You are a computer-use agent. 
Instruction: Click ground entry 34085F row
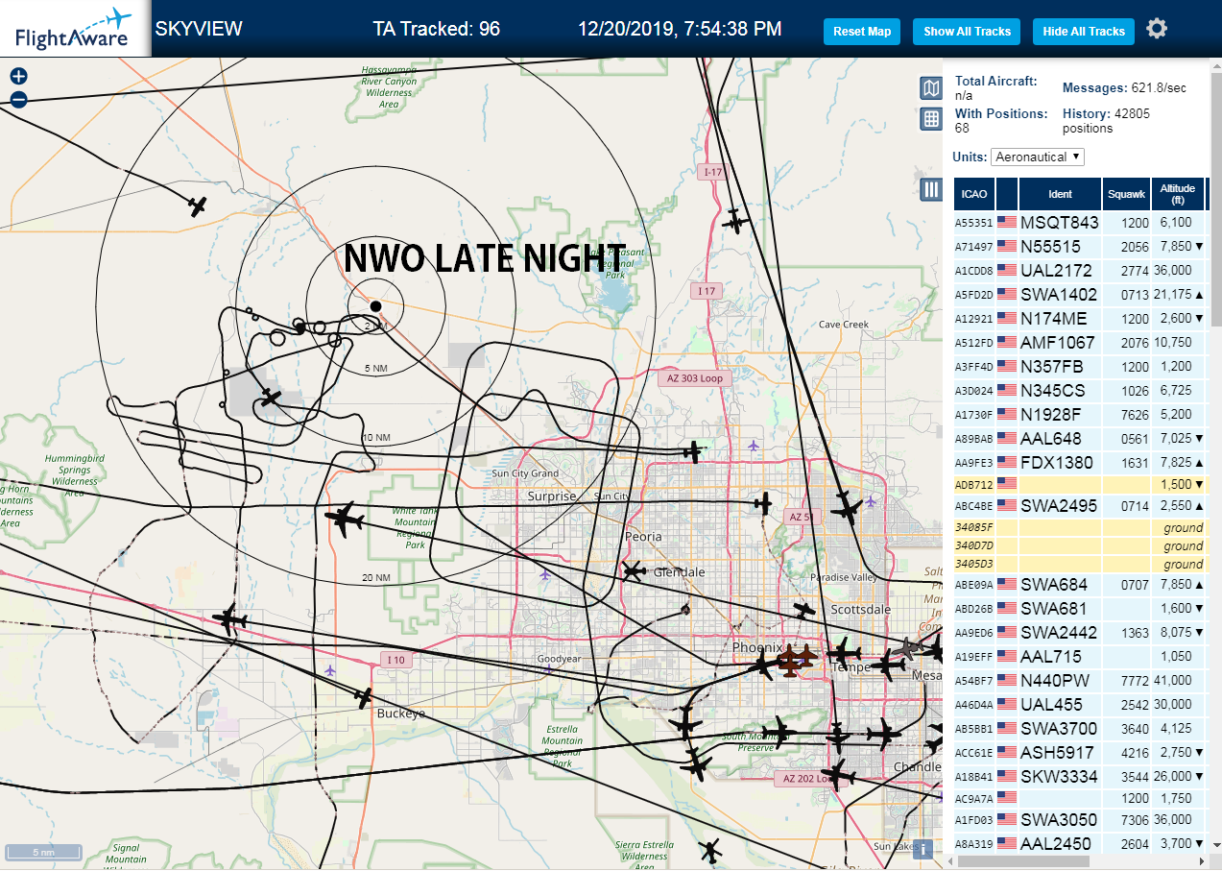tap(1079, 527)
